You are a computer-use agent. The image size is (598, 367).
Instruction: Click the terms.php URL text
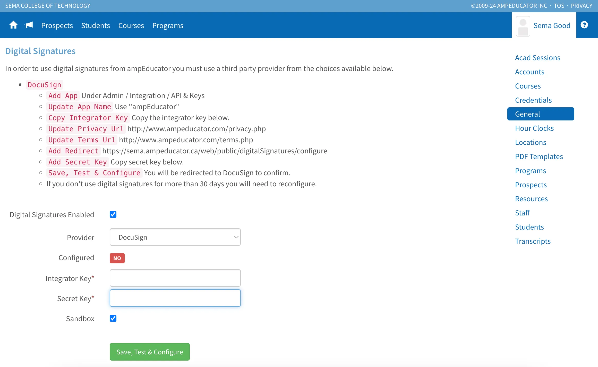pyautogui.click(x=186, y=140)
